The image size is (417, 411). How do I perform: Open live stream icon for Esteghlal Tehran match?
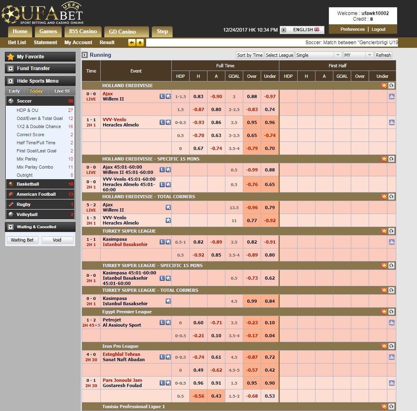(162, 357)
